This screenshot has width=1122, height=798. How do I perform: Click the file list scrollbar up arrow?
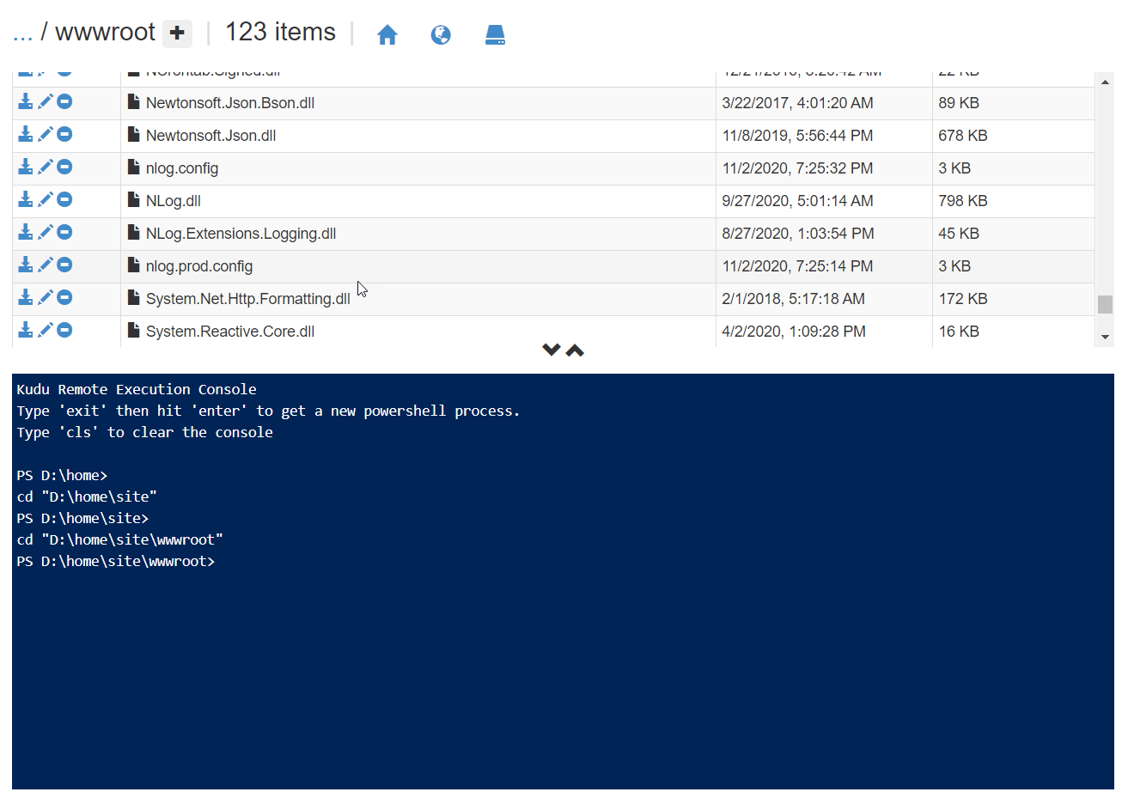pos(1106,82)
